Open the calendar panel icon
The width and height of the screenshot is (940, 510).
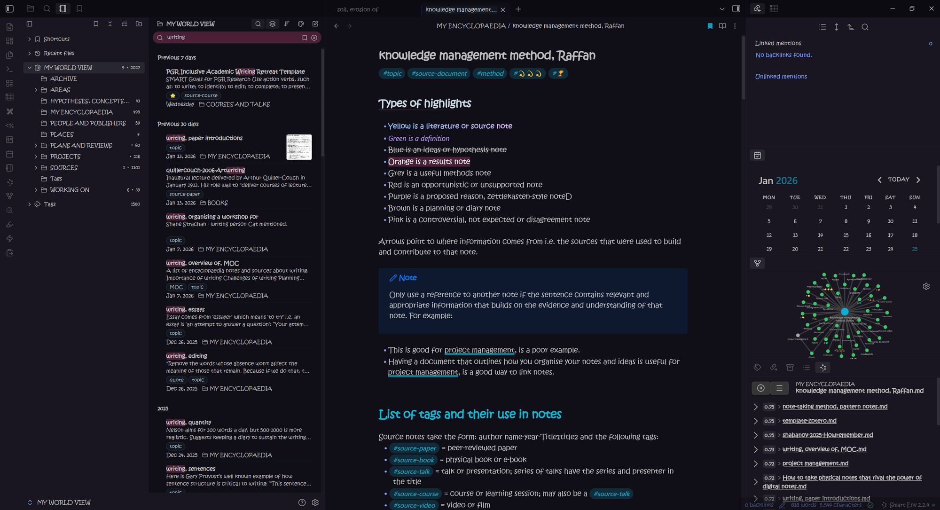tap(757, 155)
